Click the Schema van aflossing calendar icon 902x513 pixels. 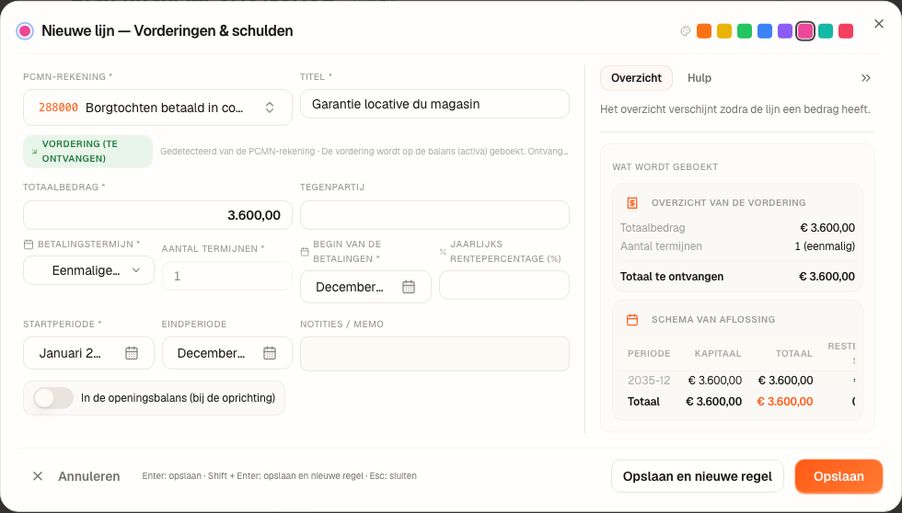632,320
